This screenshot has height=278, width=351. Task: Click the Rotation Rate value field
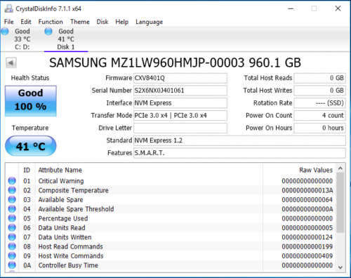coord(319,103)
